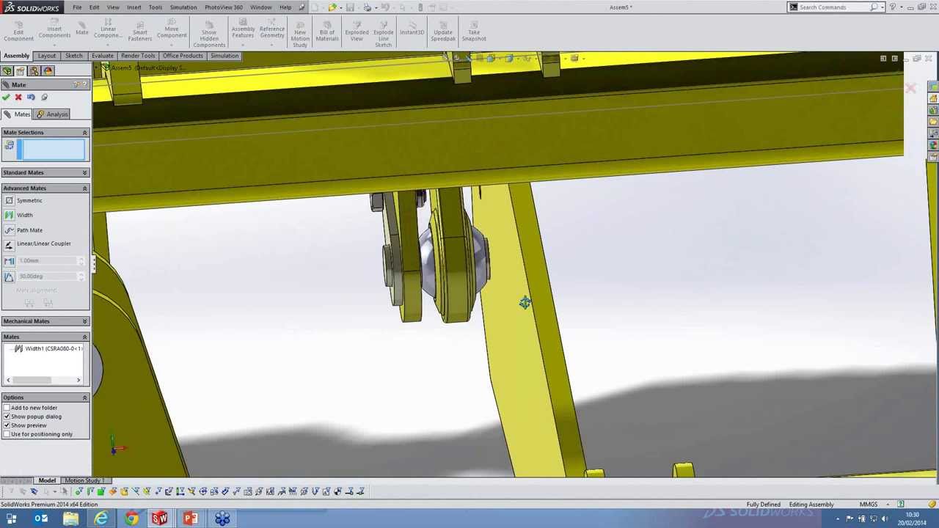Click the Instant3D tool

[412, 28]
